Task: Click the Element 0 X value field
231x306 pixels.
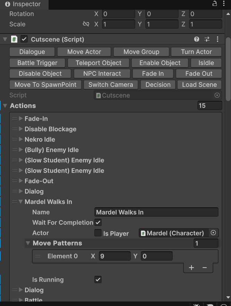Action: tap(114, 256)
